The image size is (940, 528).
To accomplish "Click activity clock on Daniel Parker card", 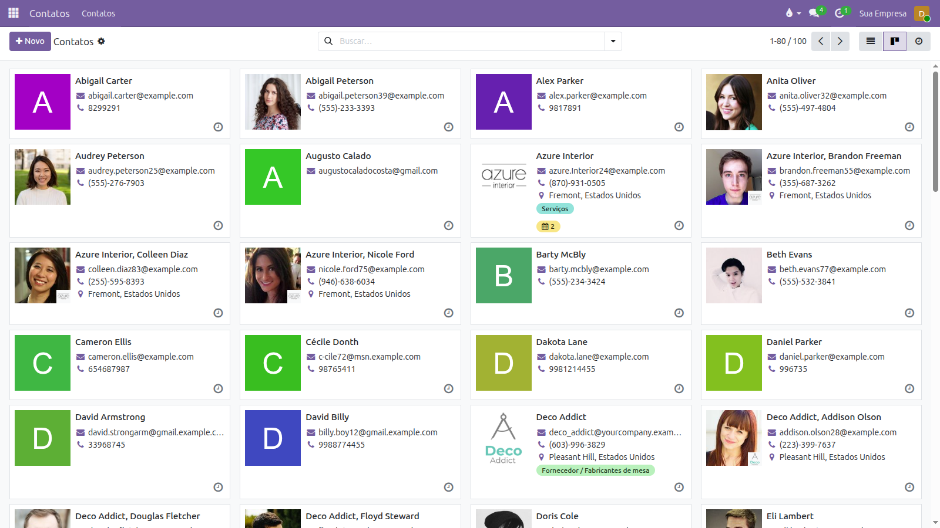I will (909, 388).
